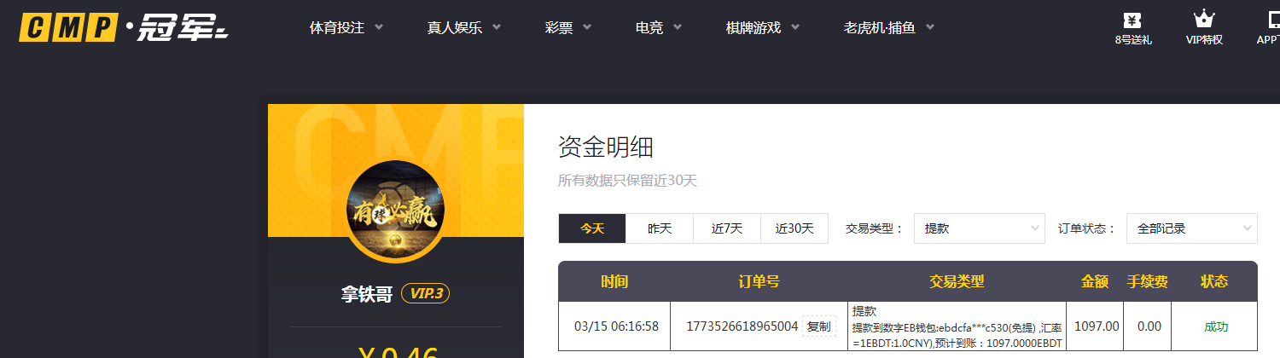Select the 昨天 date filter
Image resolution: width=1280 pixels, height=358 pixels.
pyautogui.click(x=660, y=228)
